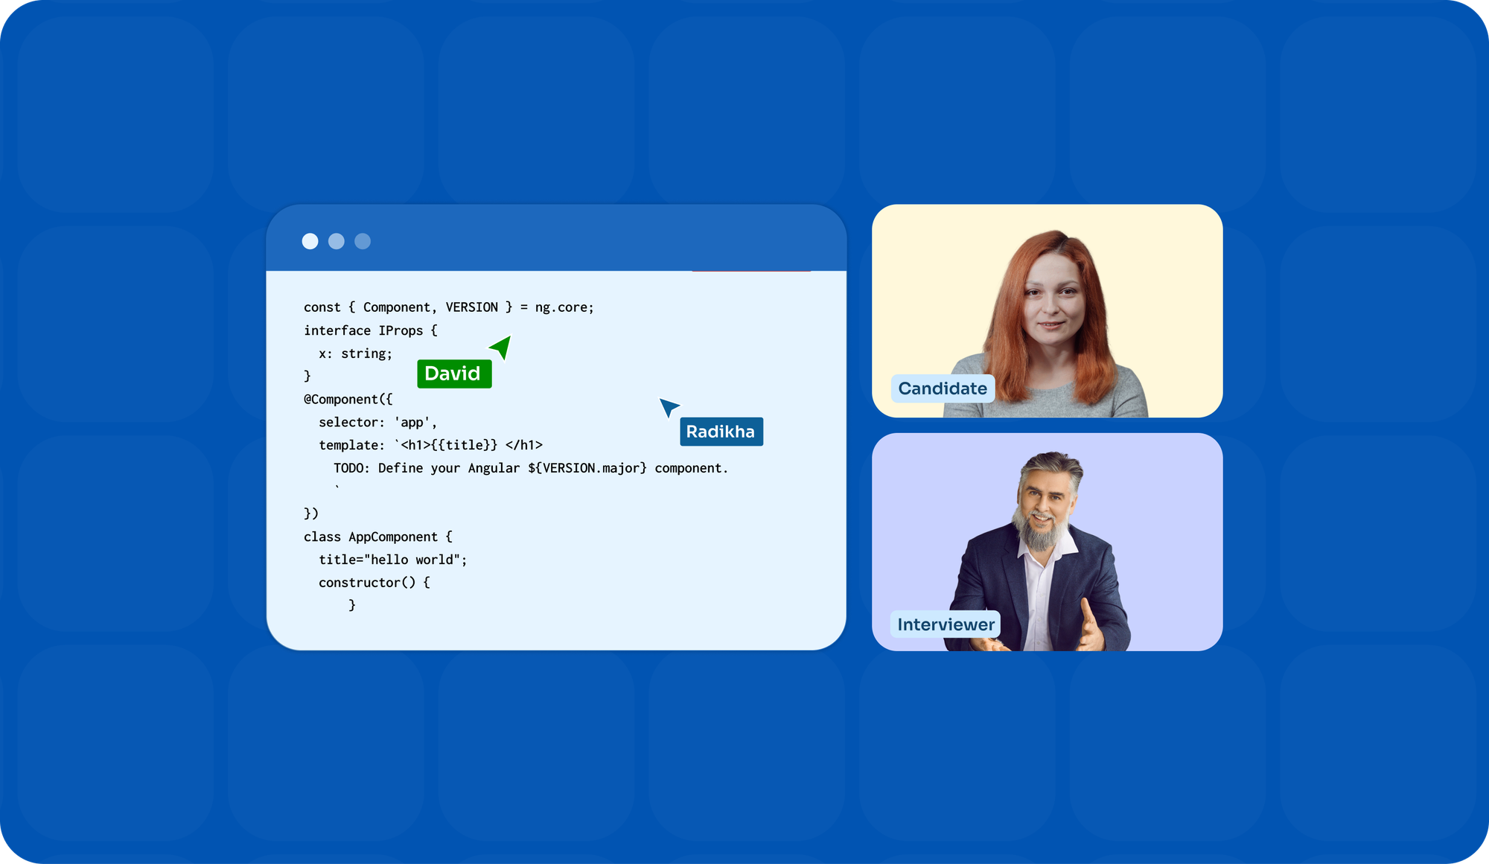
Task: Click the middle window dot
Action: (337, 241)
